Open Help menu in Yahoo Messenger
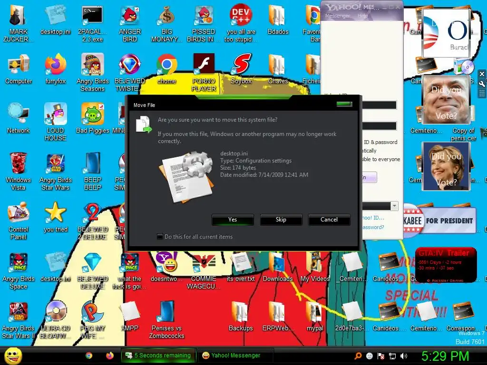Image resolution: width=487 pixels, height=365 pixels. [362, 16]
